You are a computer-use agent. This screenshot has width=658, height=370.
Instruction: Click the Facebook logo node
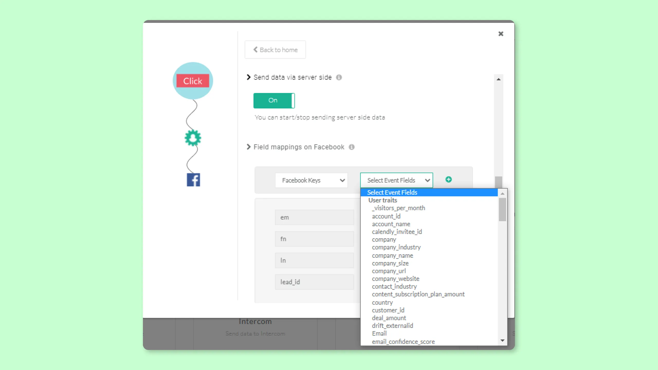193,180
